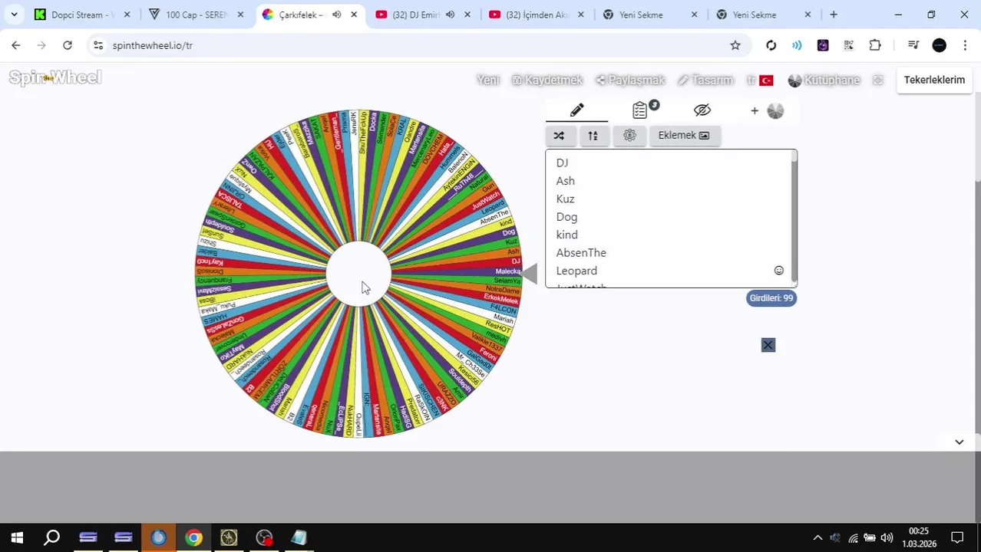Click the Girdileri: 99 badge
Screen dimensions: 981x552
771,298
